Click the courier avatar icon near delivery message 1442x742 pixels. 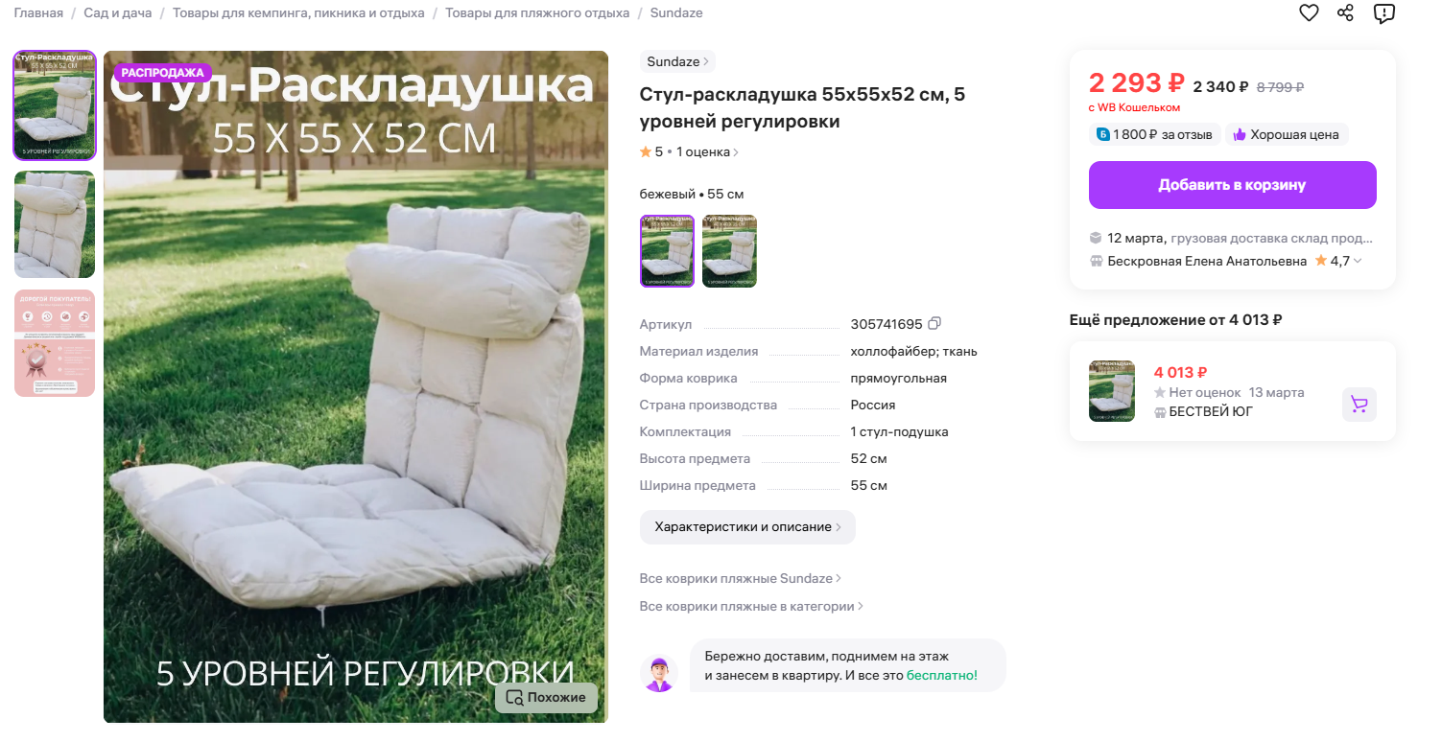pyautogui.click(x=659, y=674)
